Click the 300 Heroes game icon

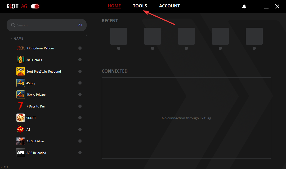21,60
